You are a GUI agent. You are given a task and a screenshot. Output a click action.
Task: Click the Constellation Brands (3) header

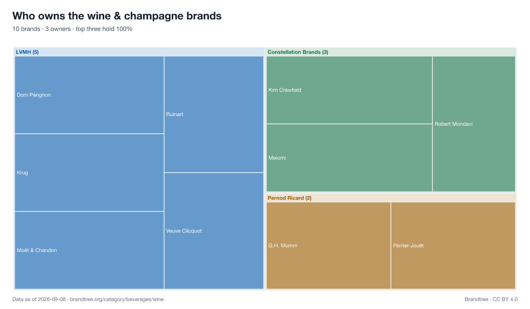298,52
